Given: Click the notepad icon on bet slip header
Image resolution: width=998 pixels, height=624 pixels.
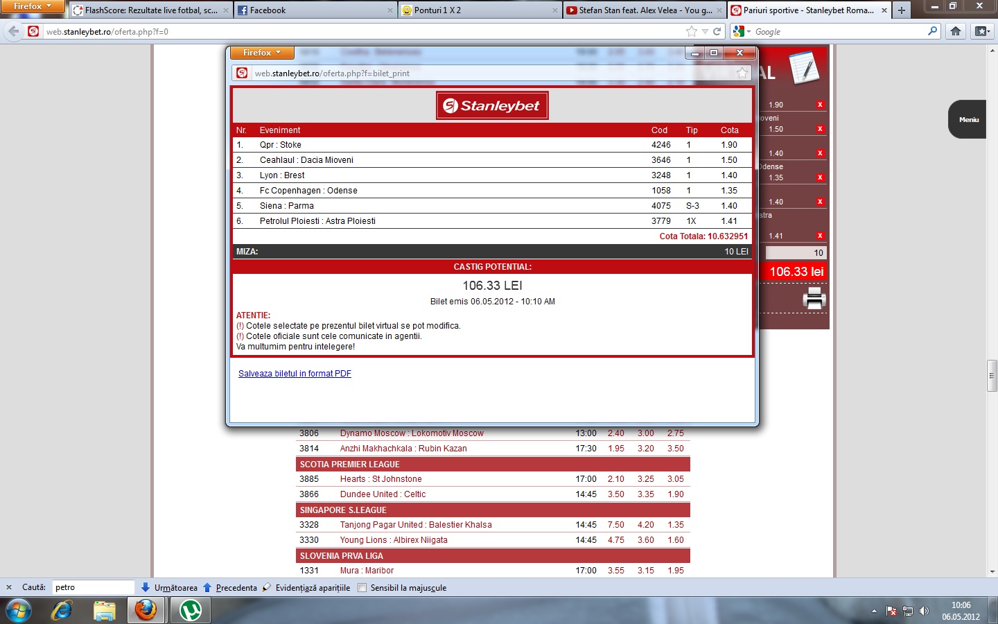Looking at the screenshot, I should pyautogui.click(x=804, y=68).
